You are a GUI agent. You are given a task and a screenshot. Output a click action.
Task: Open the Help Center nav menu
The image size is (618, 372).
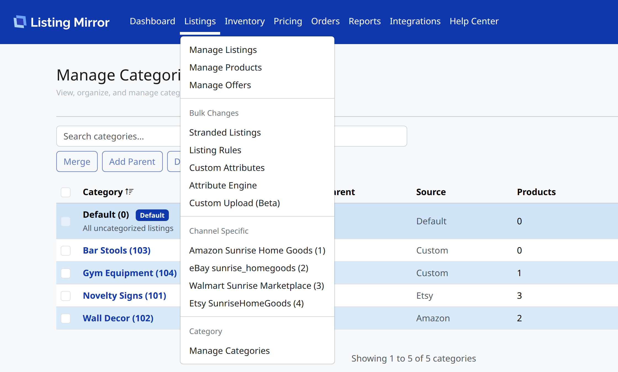point(474,21)
